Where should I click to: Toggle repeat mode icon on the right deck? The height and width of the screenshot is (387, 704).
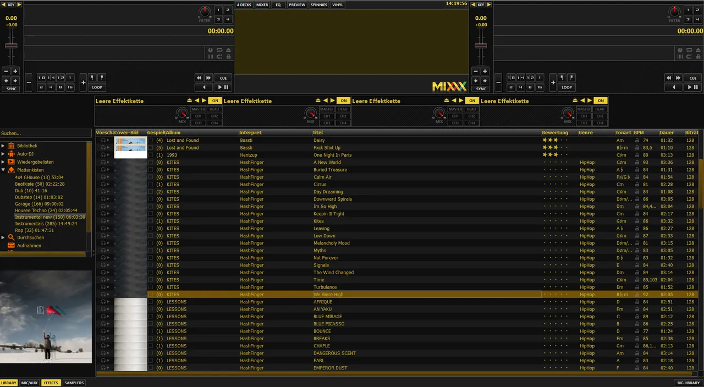point(689,50)
